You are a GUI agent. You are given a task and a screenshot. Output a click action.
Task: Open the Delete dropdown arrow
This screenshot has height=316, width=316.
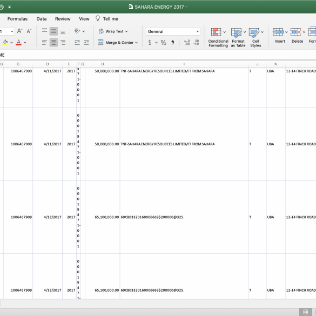click(304, 32)
